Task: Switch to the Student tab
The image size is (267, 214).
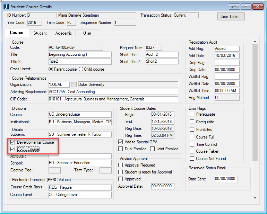Action: (40, 33)
